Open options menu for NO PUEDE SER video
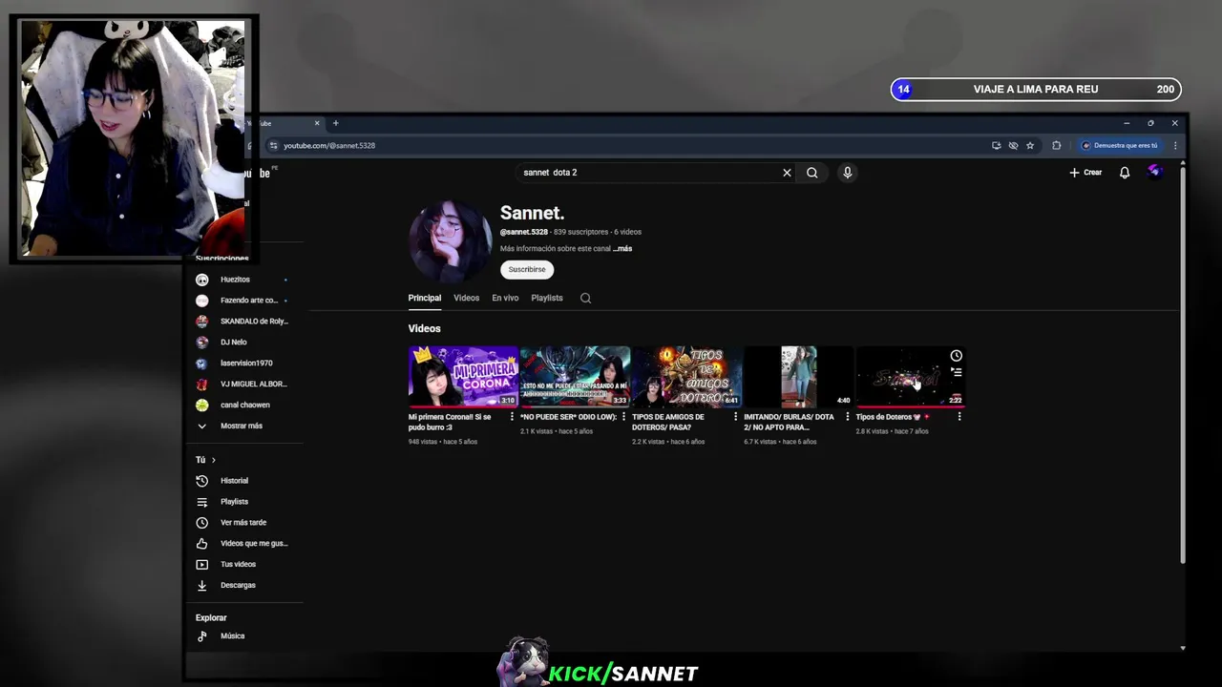1222x687 pixels. pos(623,417)
